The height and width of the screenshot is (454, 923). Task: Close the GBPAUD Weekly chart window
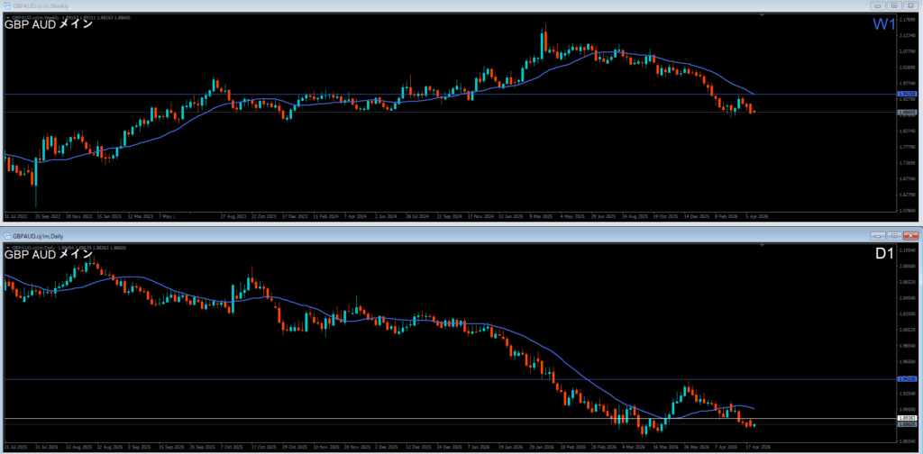[910, 5]
